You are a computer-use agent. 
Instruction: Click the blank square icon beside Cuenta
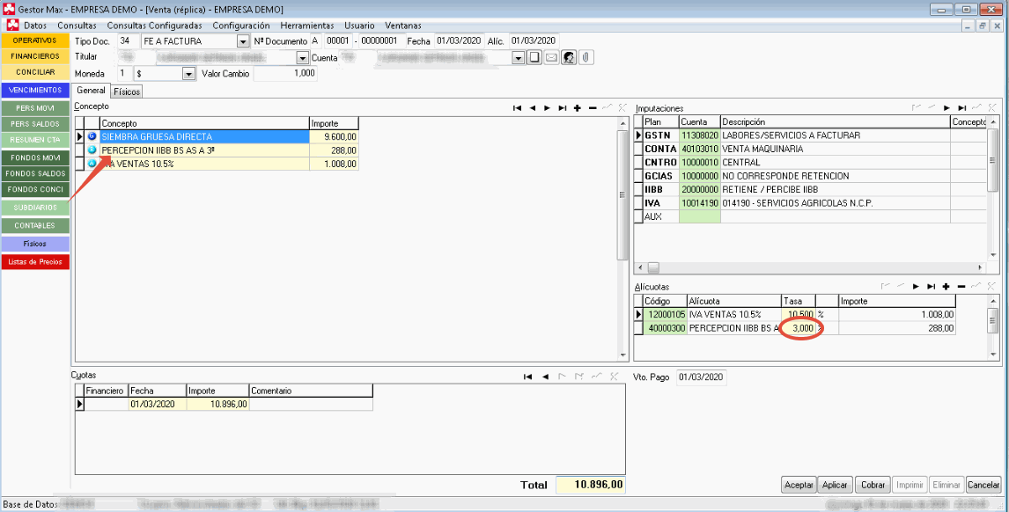coord(534,58)
